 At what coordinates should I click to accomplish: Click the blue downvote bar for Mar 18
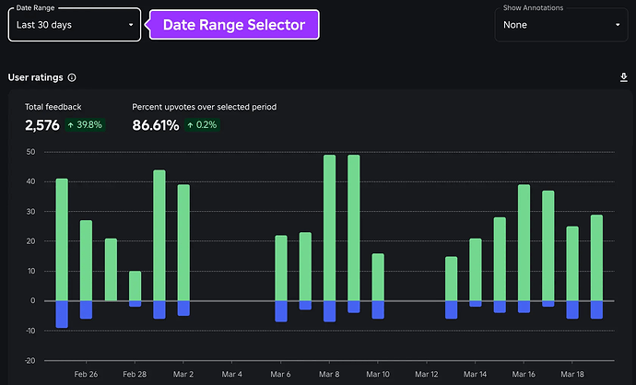click(x=572, y=309)
